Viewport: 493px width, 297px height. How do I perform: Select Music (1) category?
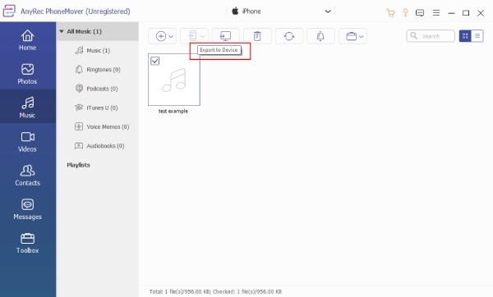pos(98,51)
